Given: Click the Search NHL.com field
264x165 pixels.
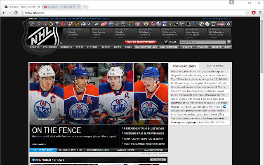Looking at the screenshot, I should pos(203,42).
